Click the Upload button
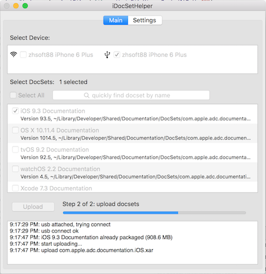The image size is (266, 274). click(x=33, y=207)
